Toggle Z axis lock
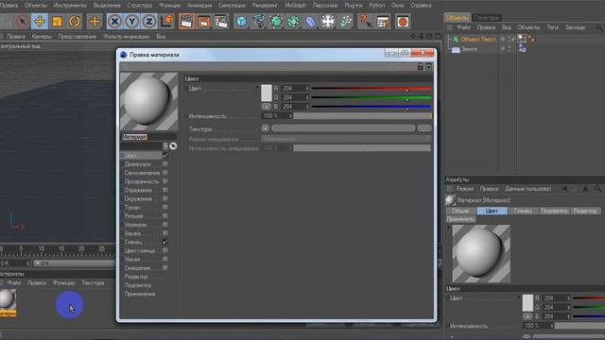605x340 pixels. (x=149, y=22)
